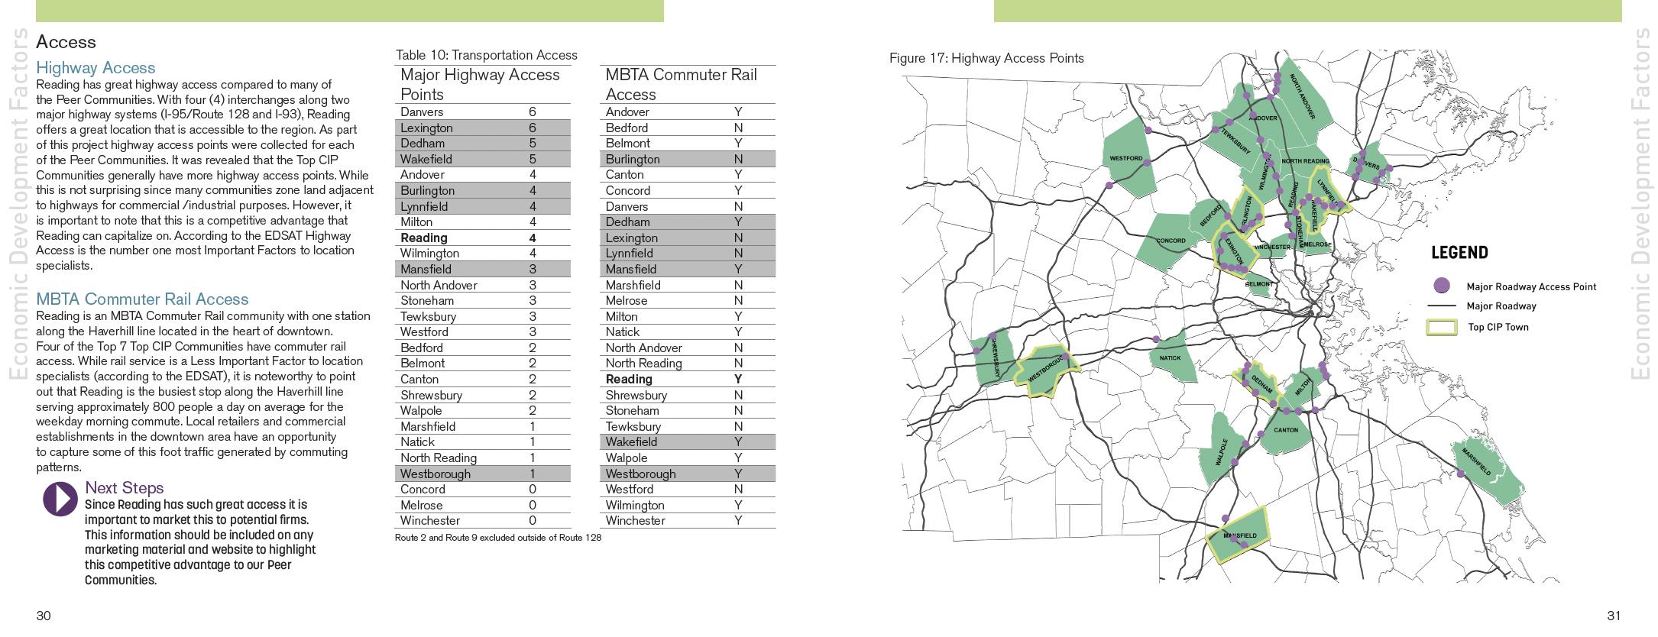Click the Major Roadway line sample in the legend
The image size is (1658, 637).
click(x=1442, y=306)
